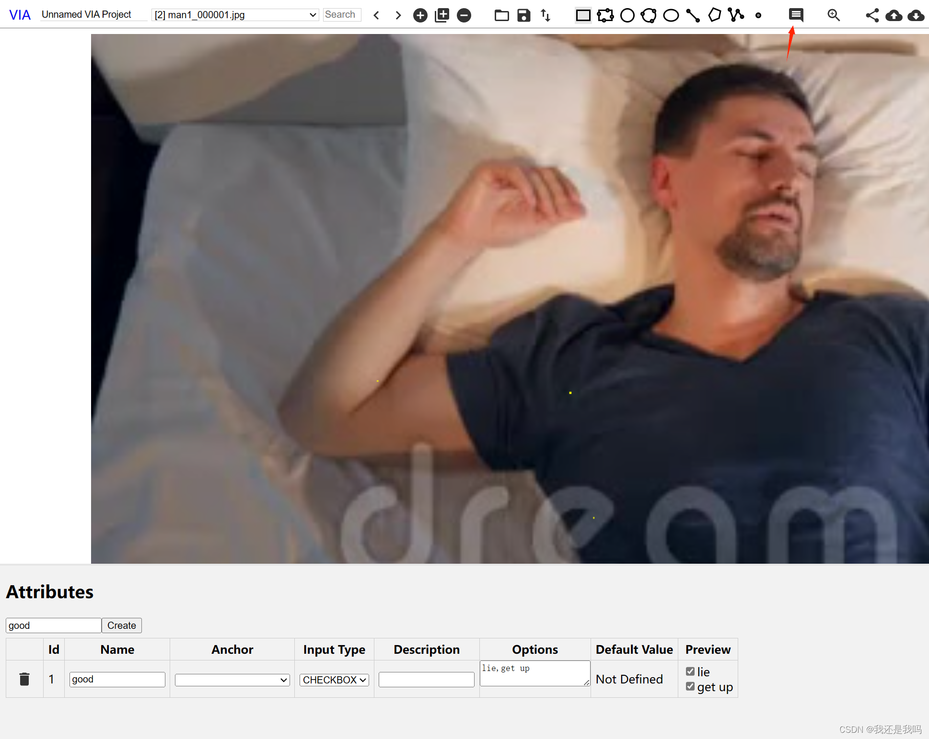This screenshot has width=929, height=739.
Task: Uncheck the 'lie' preview checkbox
Action: tap(690, 671)
